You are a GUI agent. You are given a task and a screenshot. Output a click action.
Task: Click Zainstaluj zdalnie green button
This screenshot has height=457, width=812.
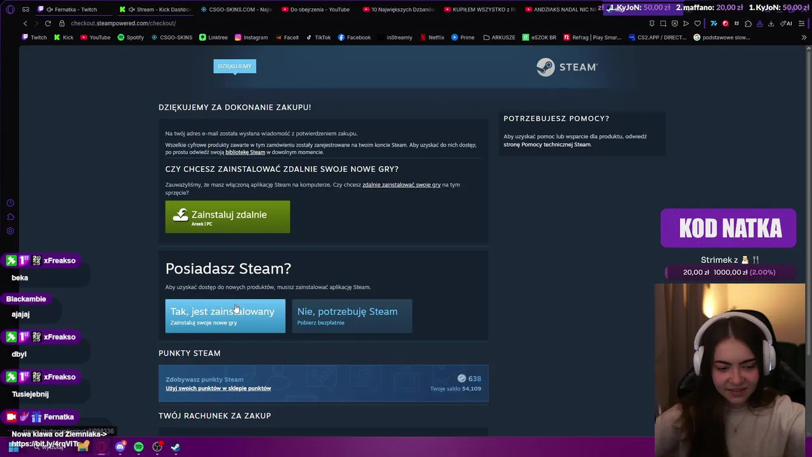click(x=228, y=216)
